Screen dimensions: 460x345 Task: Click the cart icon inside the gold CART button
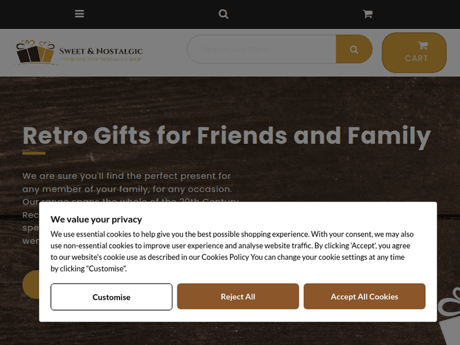(x=423, y=45)
